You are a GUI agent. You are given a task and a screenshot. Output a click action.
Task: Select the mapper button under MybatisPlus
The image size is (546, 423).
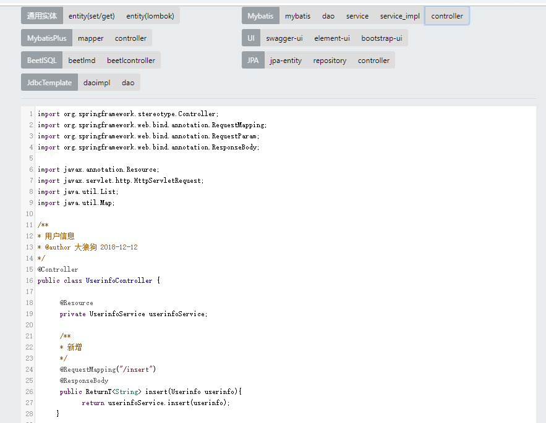(91, 38)
